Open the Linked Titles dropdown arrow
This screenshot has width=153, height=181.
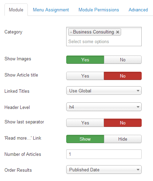click(138, 91)
